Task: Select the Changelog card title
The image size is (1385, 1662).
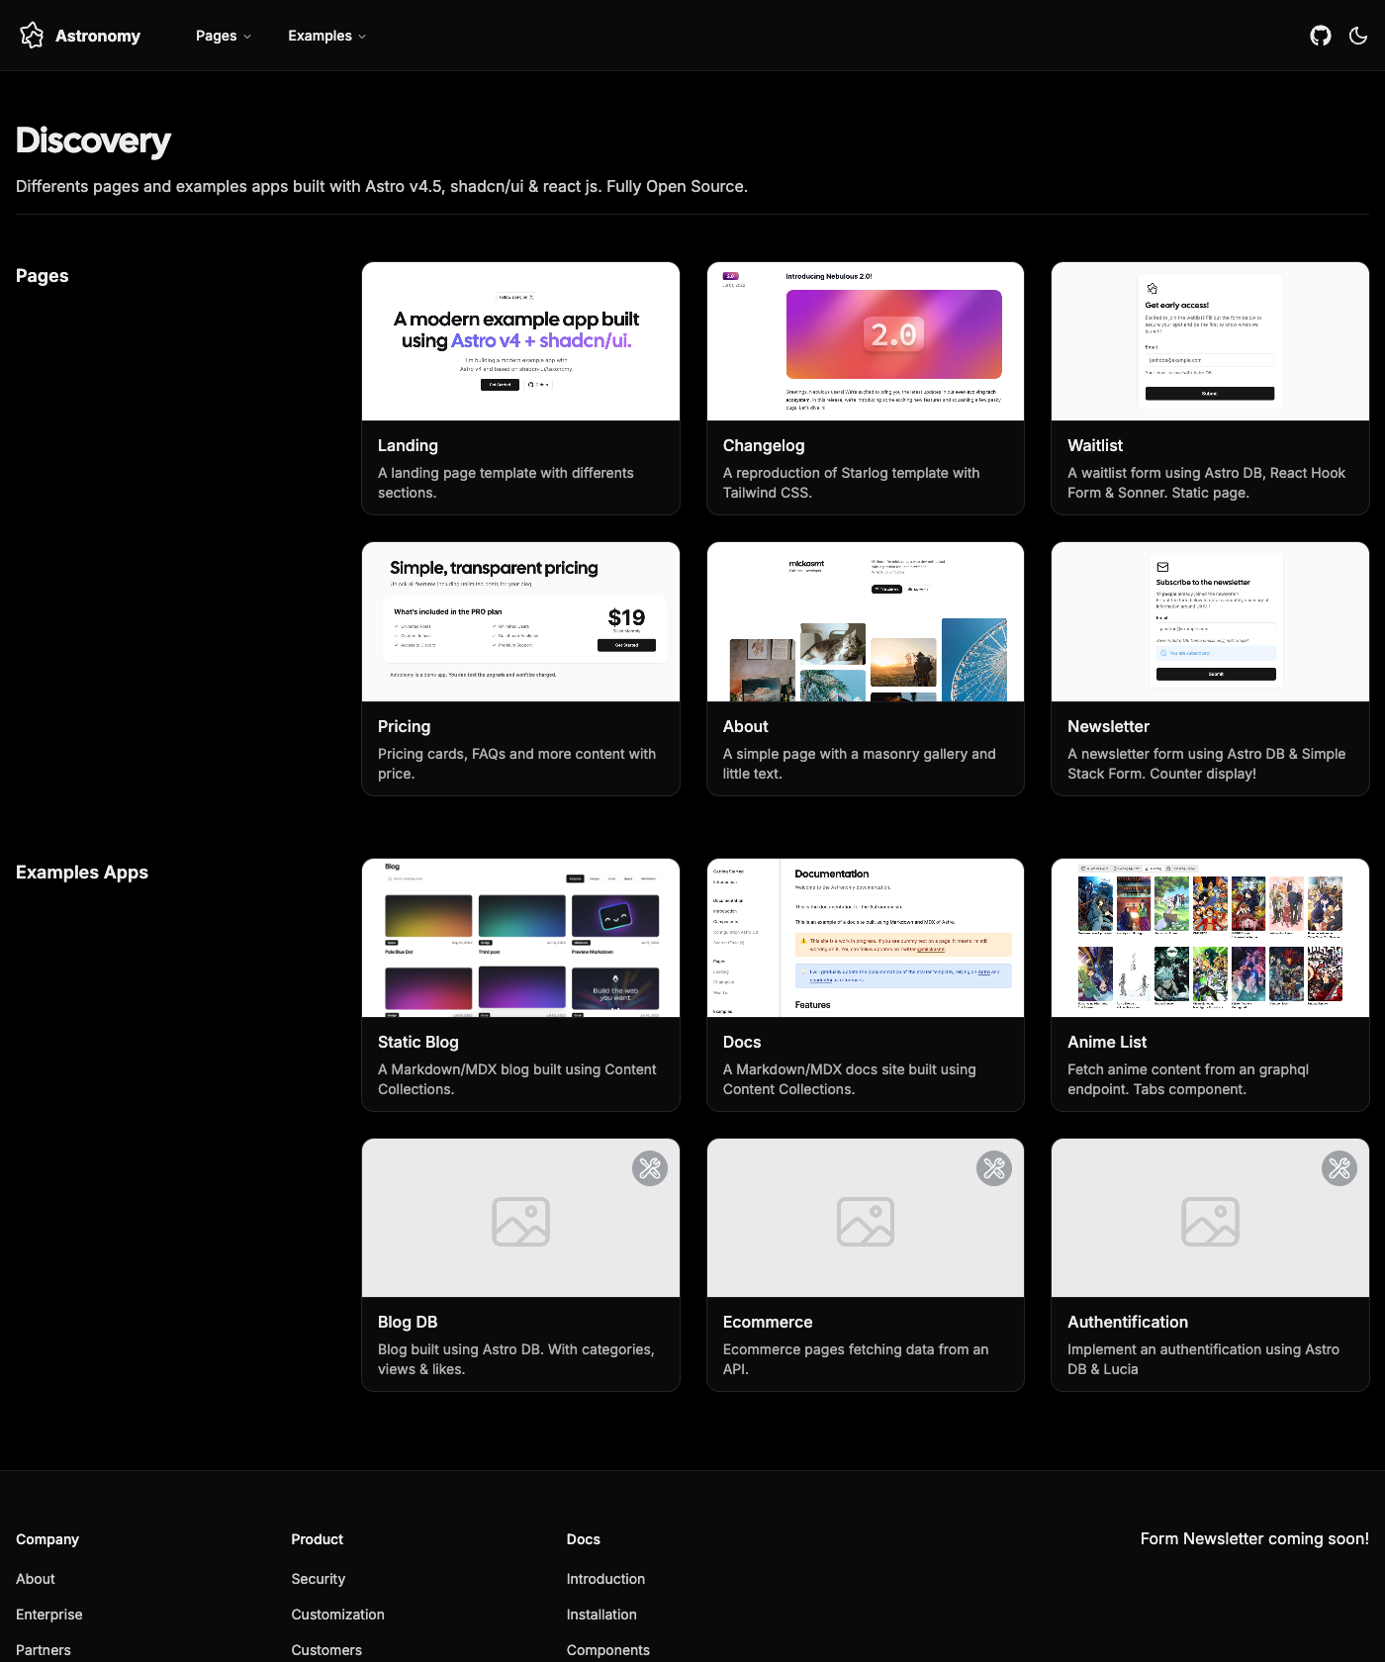Action: (764, 446)
